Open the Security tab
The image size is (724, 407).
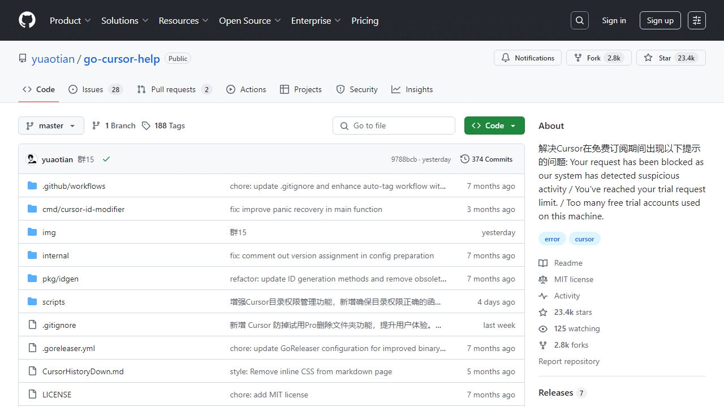click(357, 89)
